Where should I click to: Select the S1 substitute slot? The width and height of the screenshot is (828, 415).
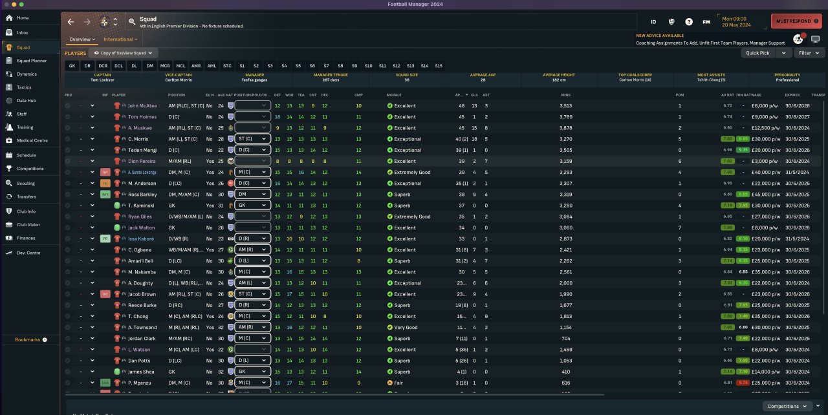tap(242, 66)
